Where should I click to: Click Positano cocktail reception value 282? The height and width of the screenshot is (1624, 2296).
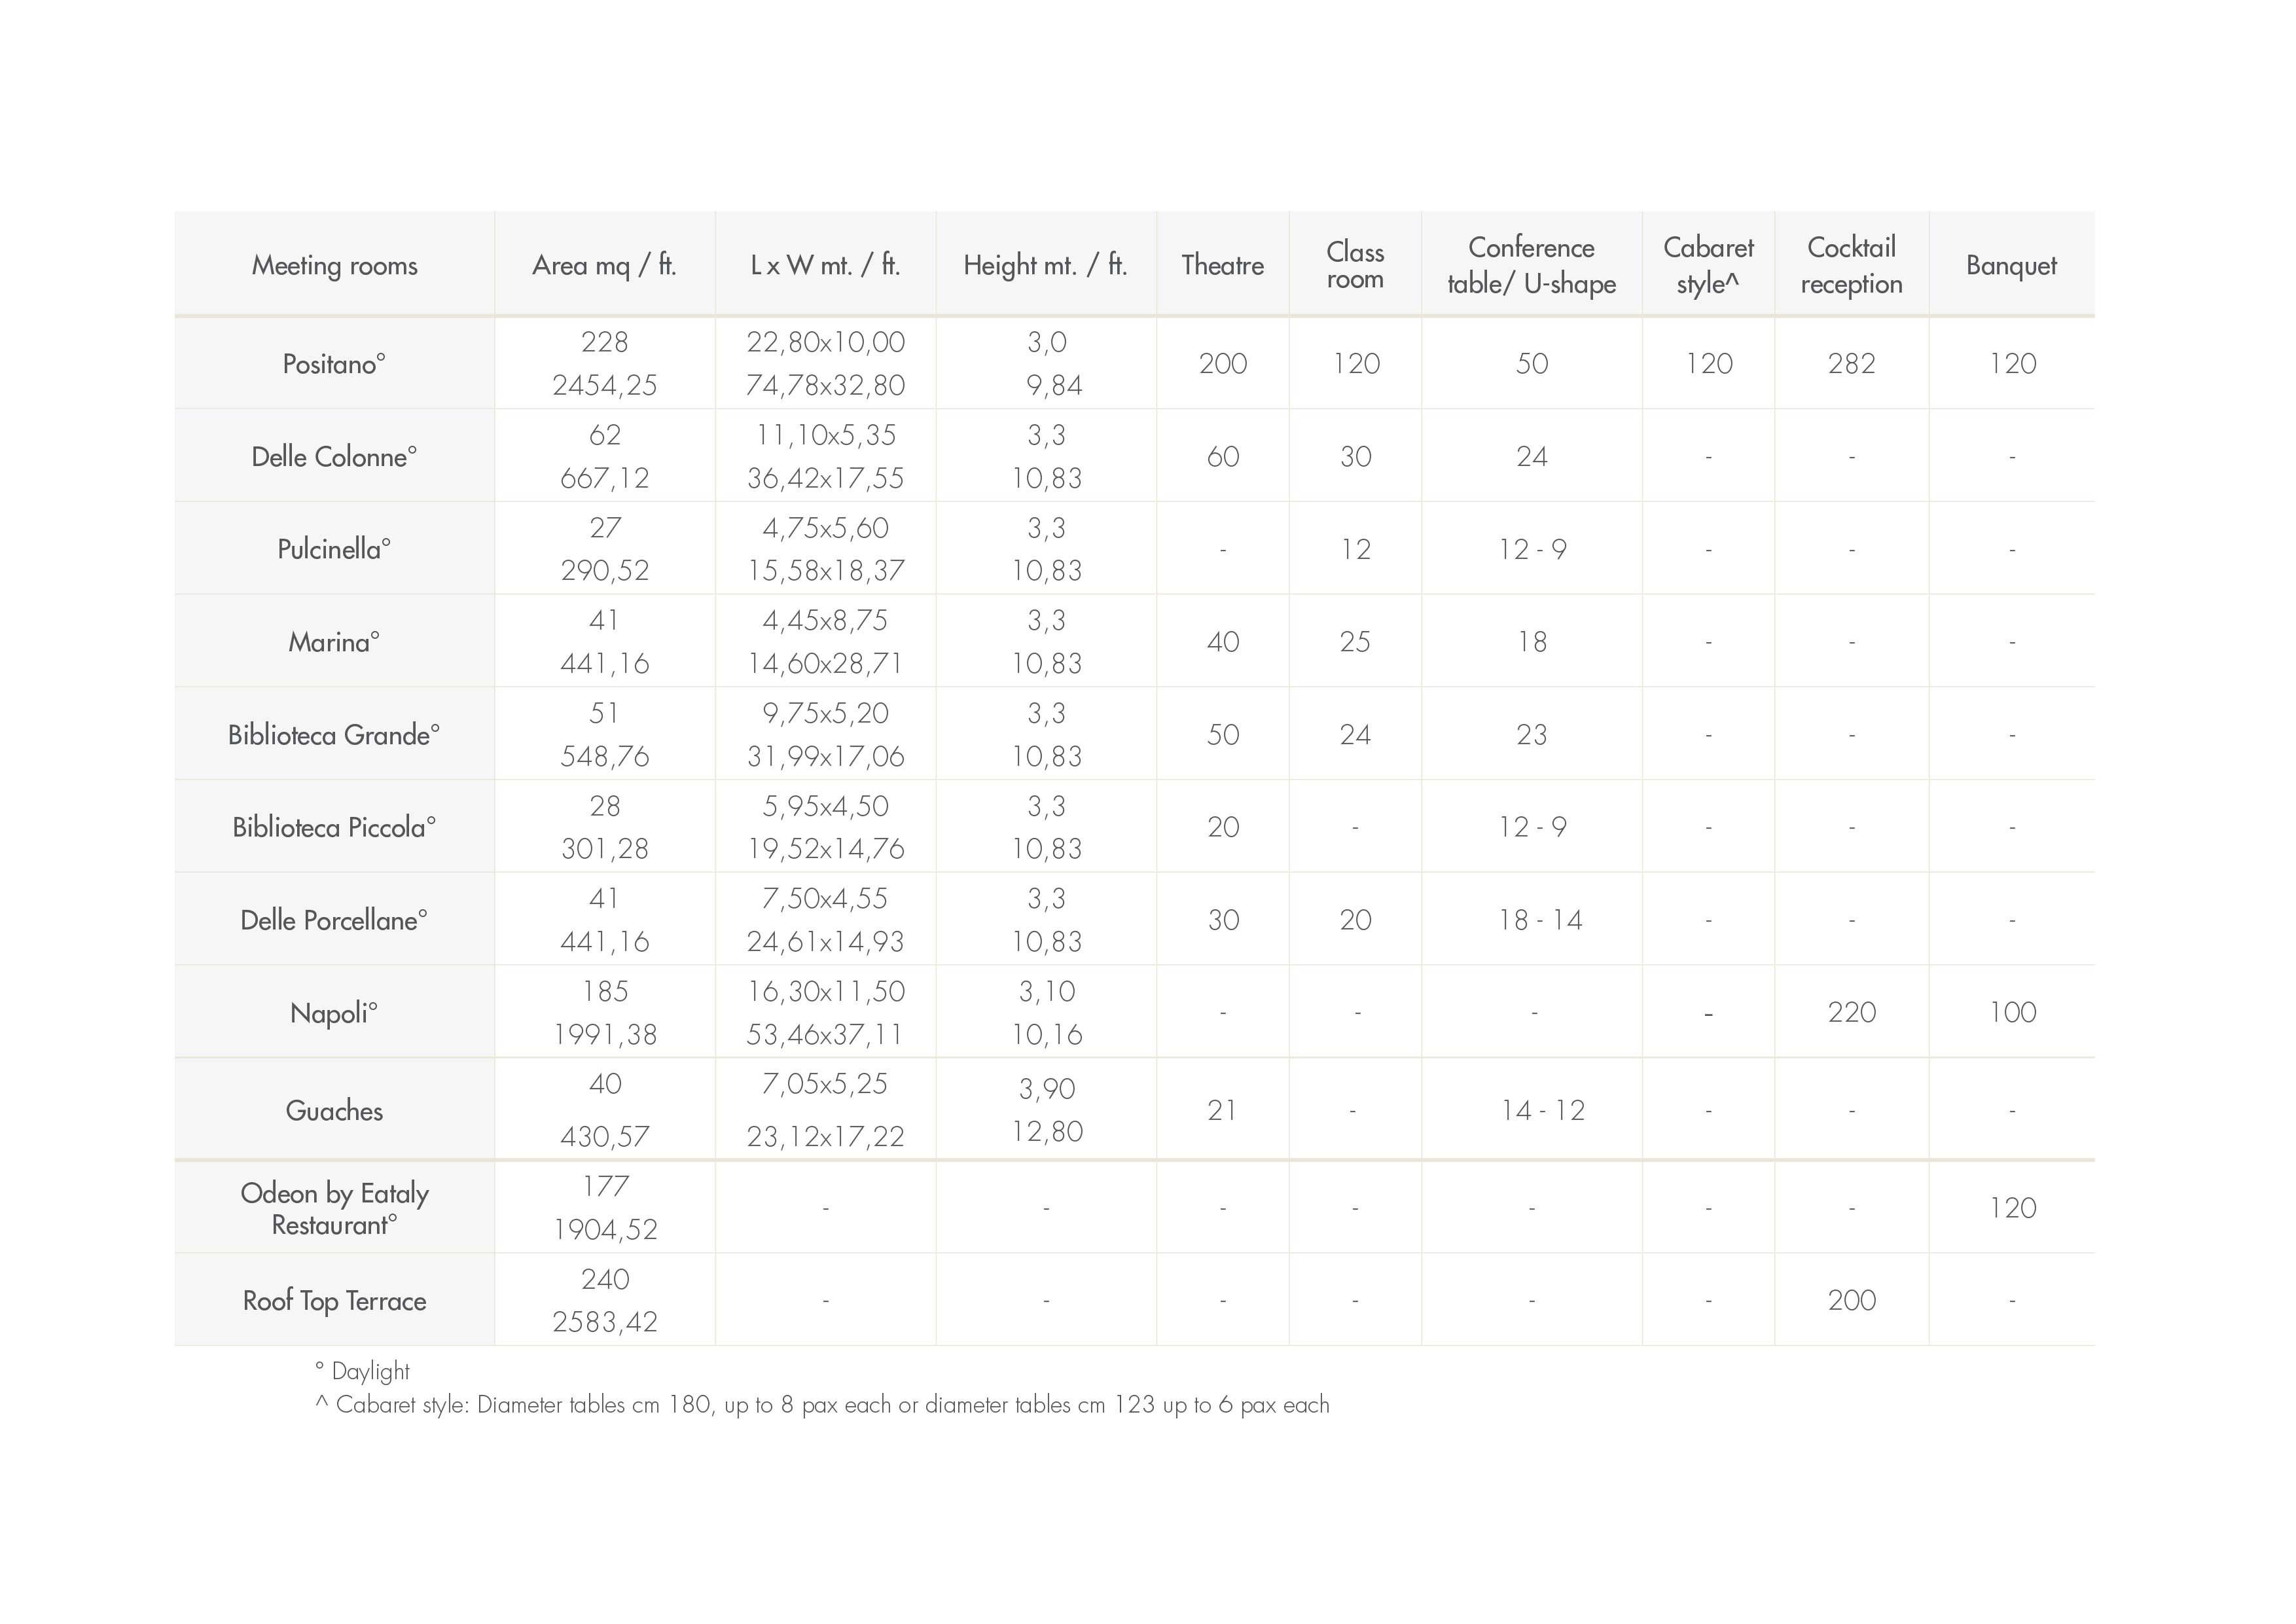tap(1851, 363)
